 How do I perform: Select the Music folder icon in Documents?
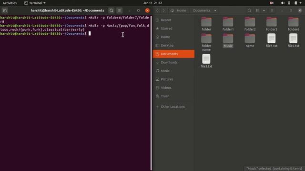pyautogui.click(x=228, y=38)
